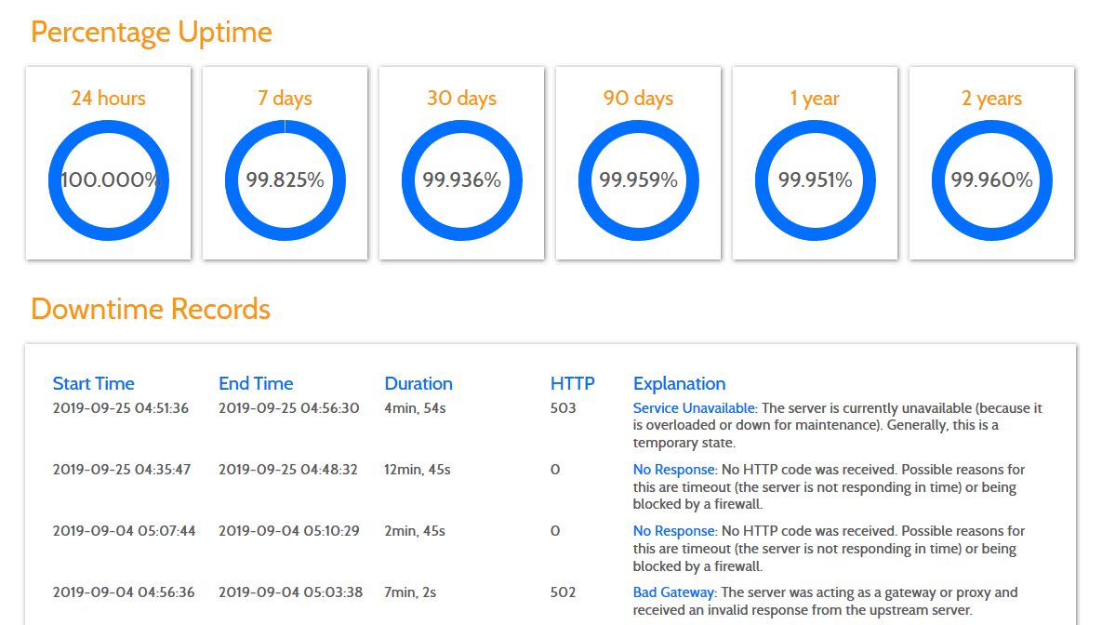The image size is (1102, 625).
Task: Click end time "2019-09-25 04:48:32"
Action: click(288, 470)
